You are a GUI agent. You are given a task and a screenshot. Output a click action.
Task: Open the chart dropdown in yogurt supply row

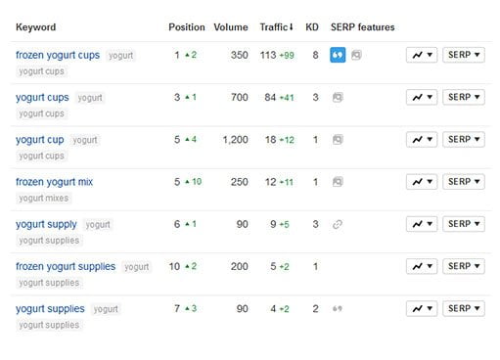click(422, 224)
